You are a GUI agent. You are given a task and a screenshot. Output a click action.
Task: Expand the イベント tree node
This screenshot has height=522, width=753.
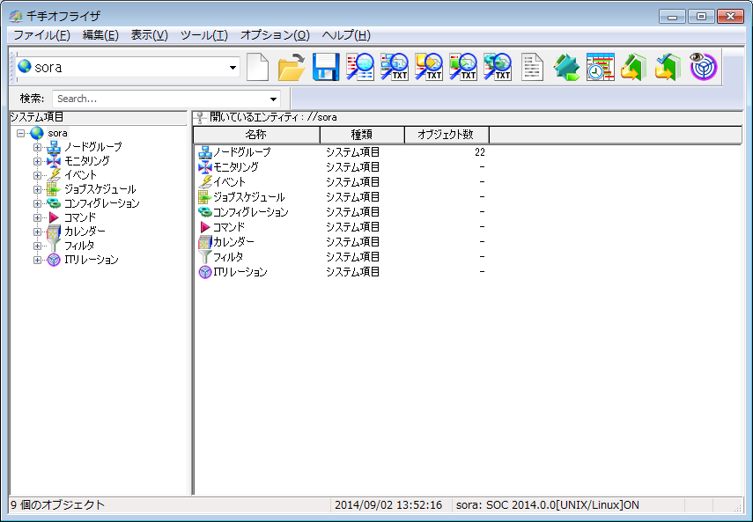(x=37, y=175)
